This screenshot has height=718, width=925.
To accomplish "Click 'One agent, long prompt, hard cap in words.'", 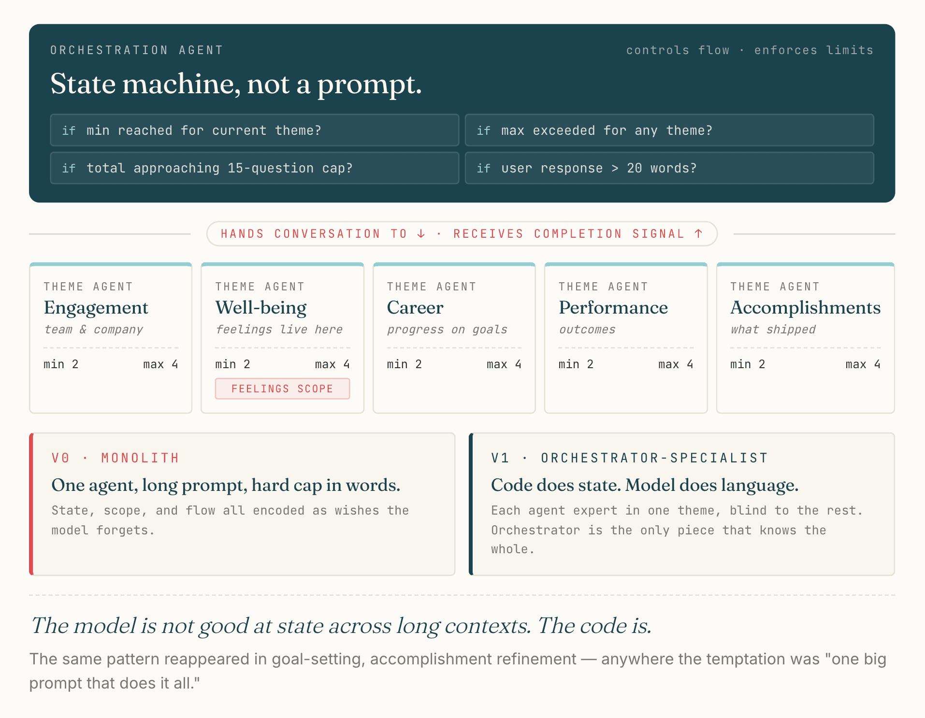I will coord(226,485).
